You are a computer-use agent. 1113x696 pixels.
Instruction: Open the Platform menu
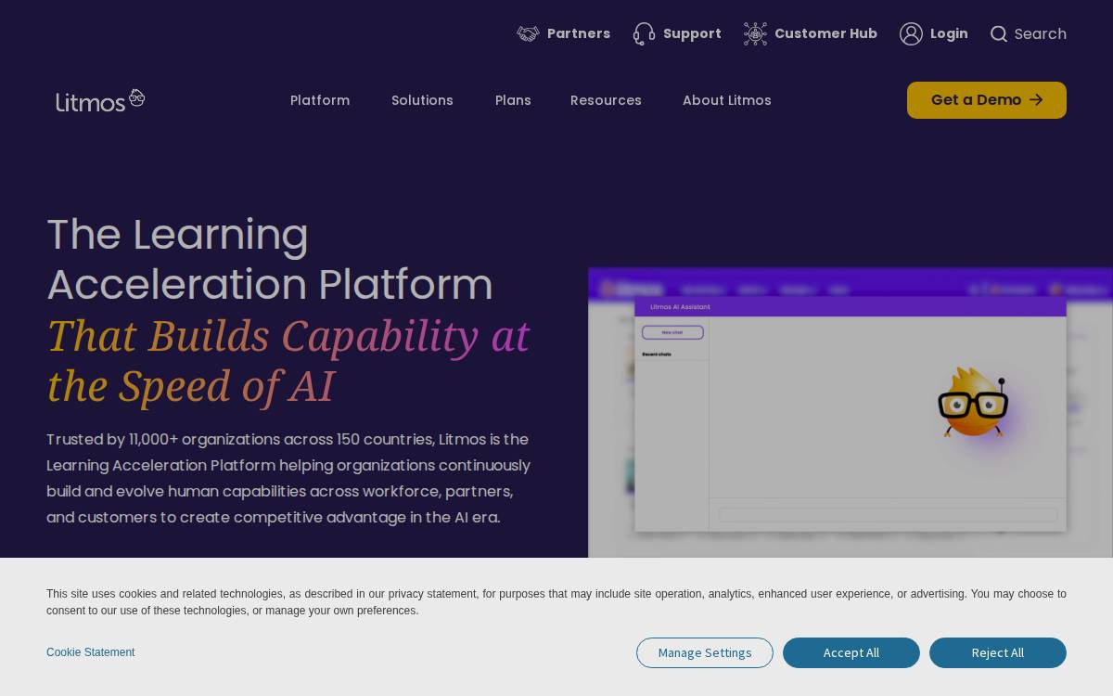[320, 100]
